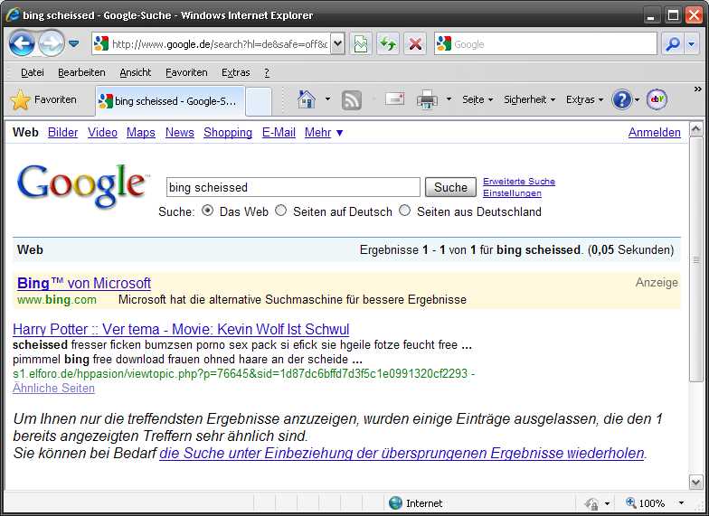Click the Suche button
The width and height of the screenshot is (709, 516).
450,187
